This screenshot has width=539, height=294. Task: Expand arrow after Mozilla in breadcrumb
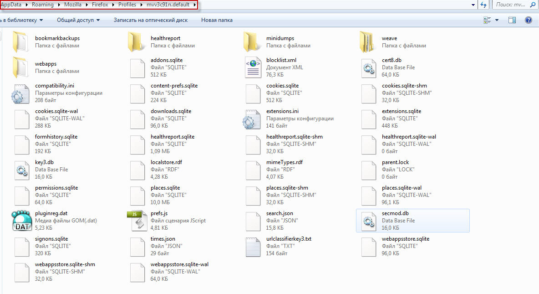click(x=86, y=5)
